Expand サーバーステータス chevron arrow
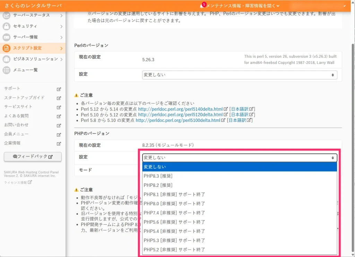Image resolution: width=355 pixels, height=257 pixels. [61, 15]
